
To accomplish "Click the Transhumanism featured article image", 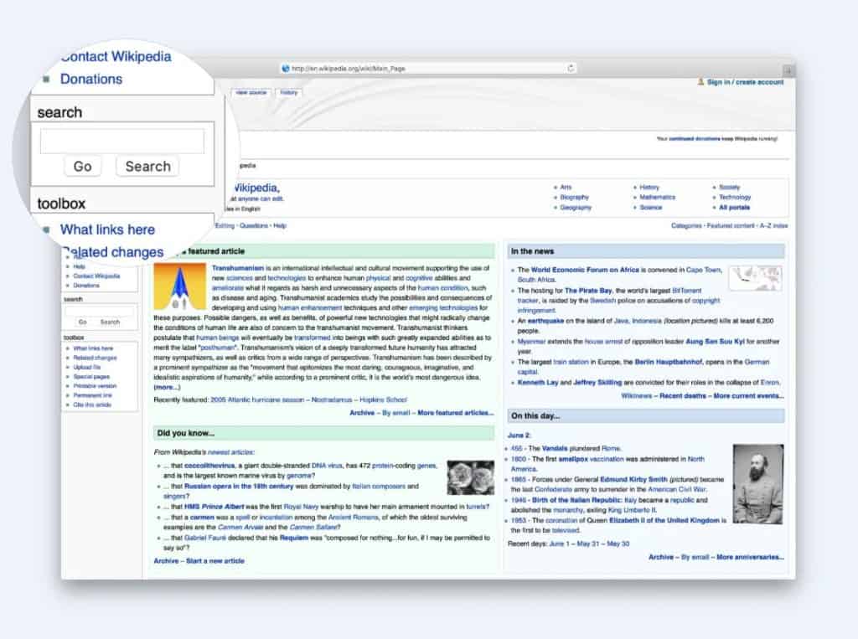I will (179, 286).
